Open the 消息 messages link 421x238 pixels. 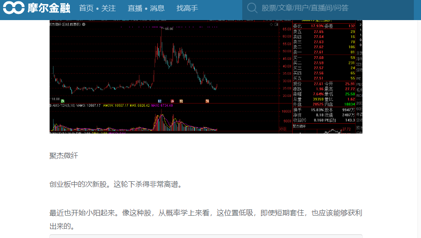[157, 8]
